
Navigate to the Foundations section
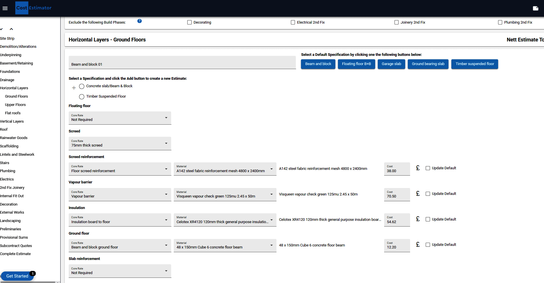click(10, 71)
